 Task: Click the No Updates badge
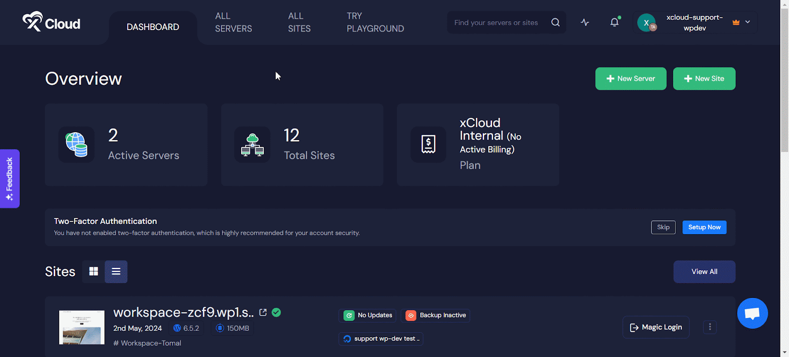pos(367,316)
